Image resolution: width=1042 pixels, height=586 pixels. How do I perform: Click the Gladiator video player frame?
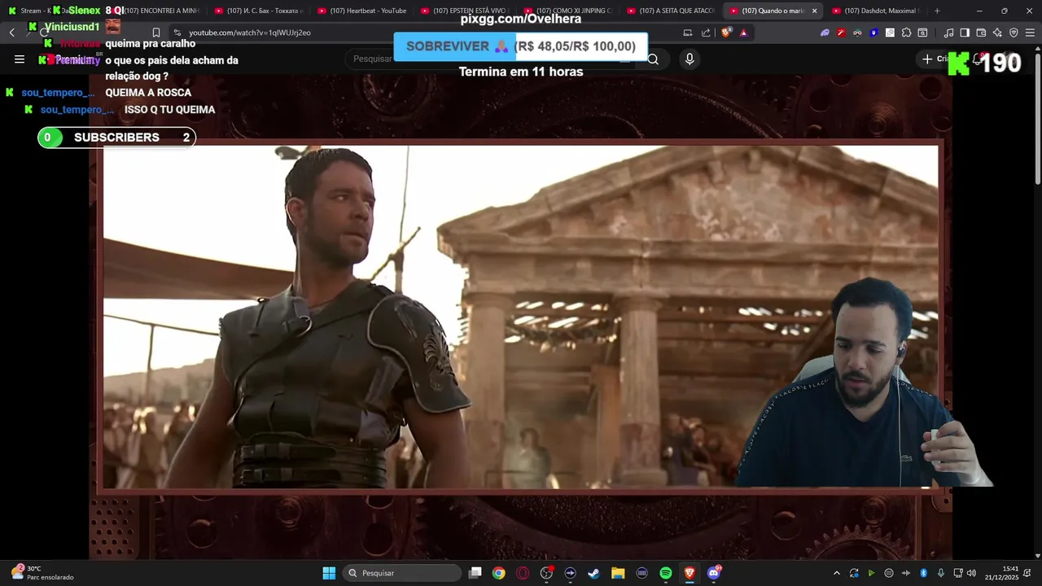pos(520,317)
